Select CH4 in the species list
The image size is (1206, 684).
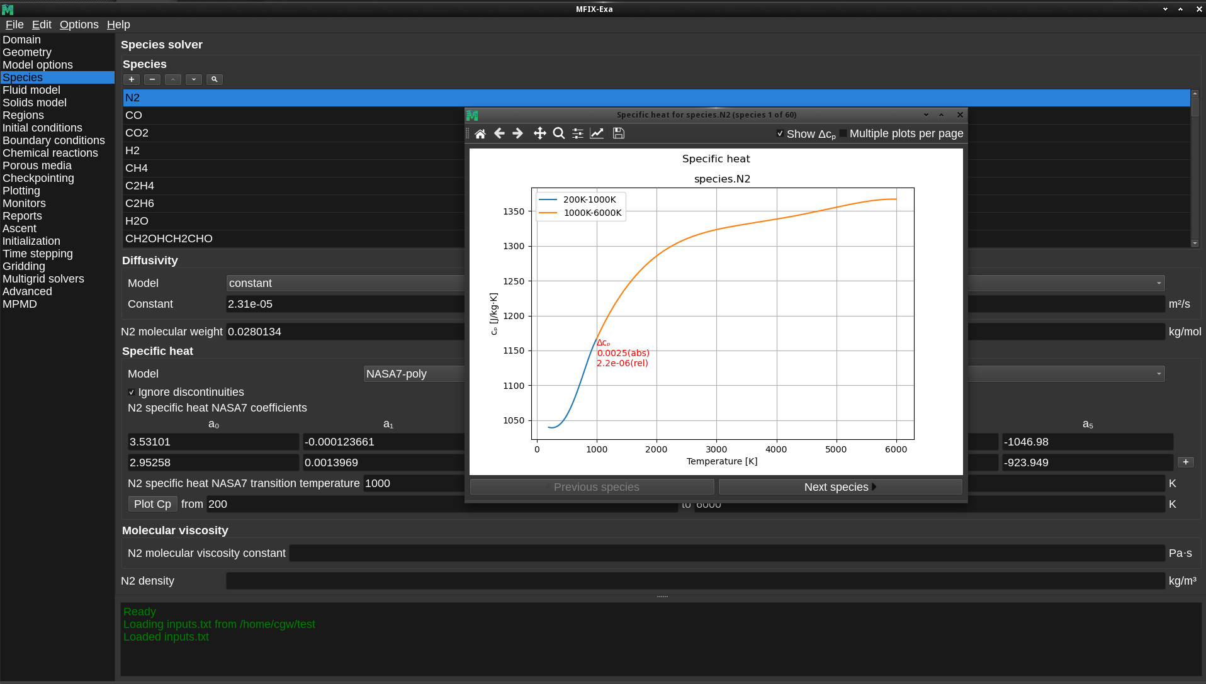(x=137, y=168)
